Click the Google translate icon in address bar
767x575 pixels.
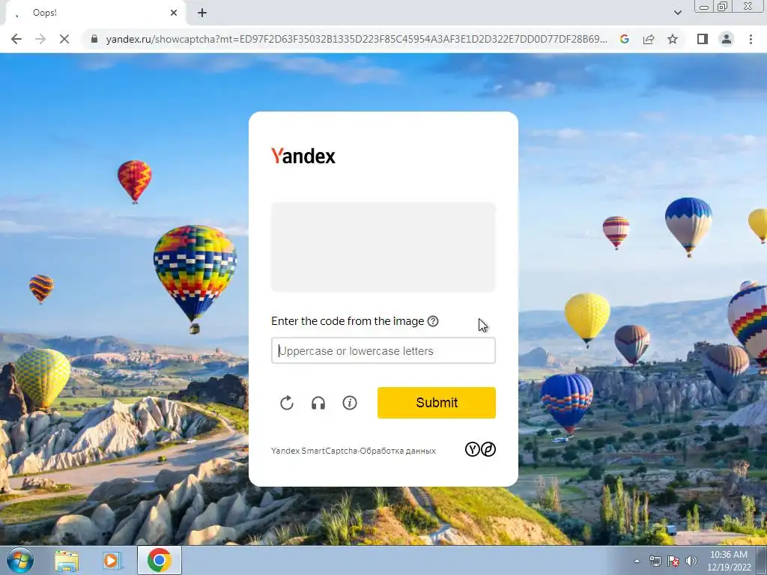625,39
